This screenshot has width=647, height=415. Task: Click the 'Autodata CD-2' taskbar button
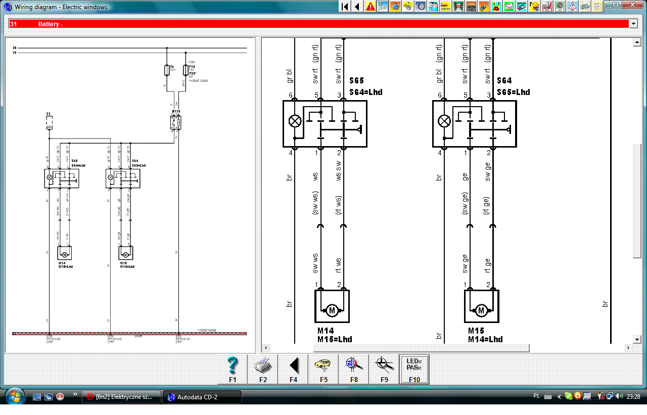click(x=202, y=397)
